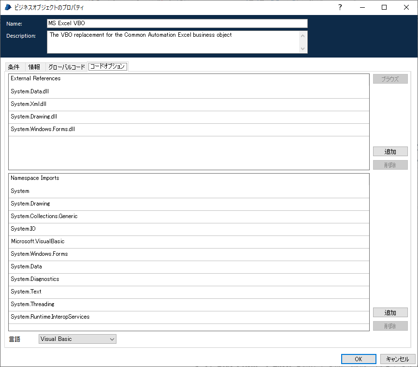Click the ブラウズ button

390,79
